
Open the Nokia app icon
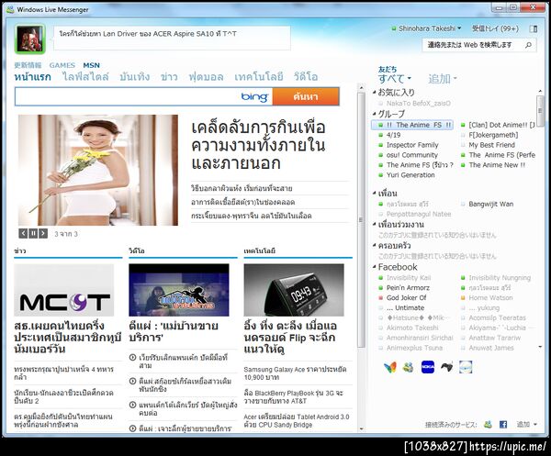(x=427, y=367)
